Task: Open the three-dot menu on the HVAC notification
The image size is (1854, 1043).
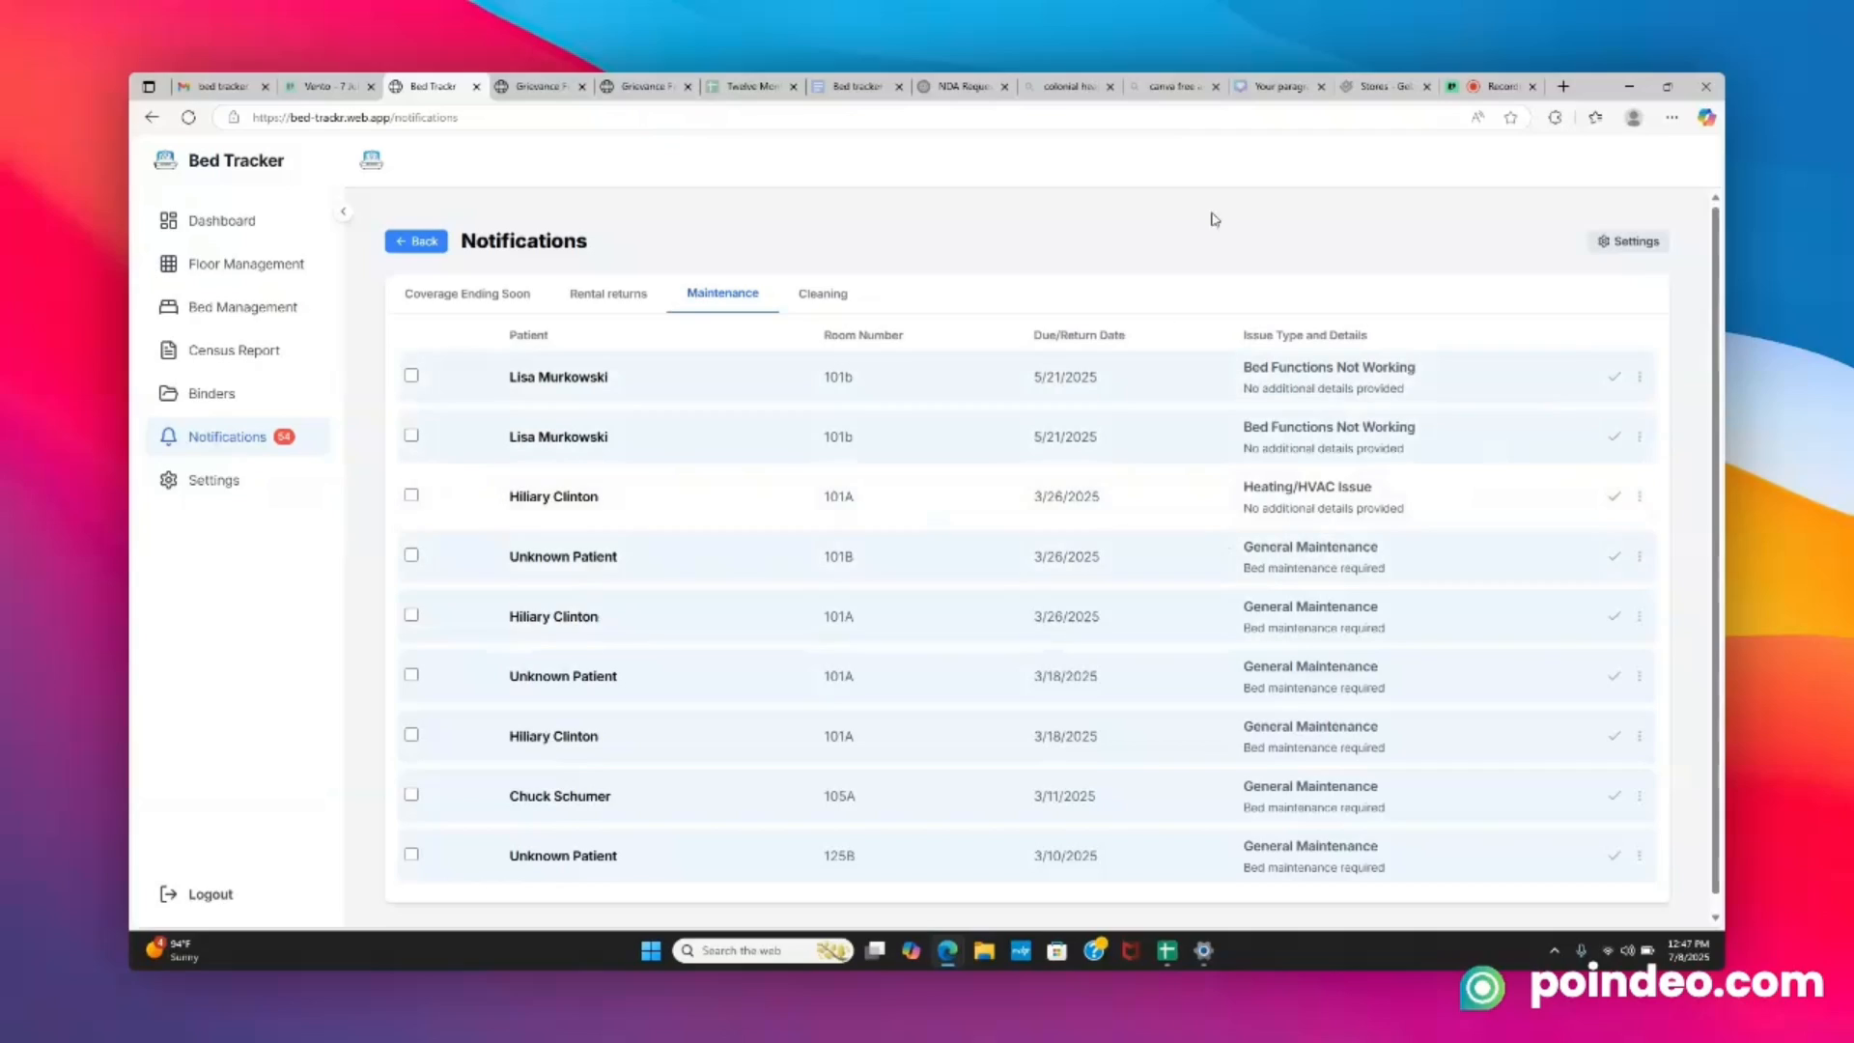Action: [x=1640, y=496]
